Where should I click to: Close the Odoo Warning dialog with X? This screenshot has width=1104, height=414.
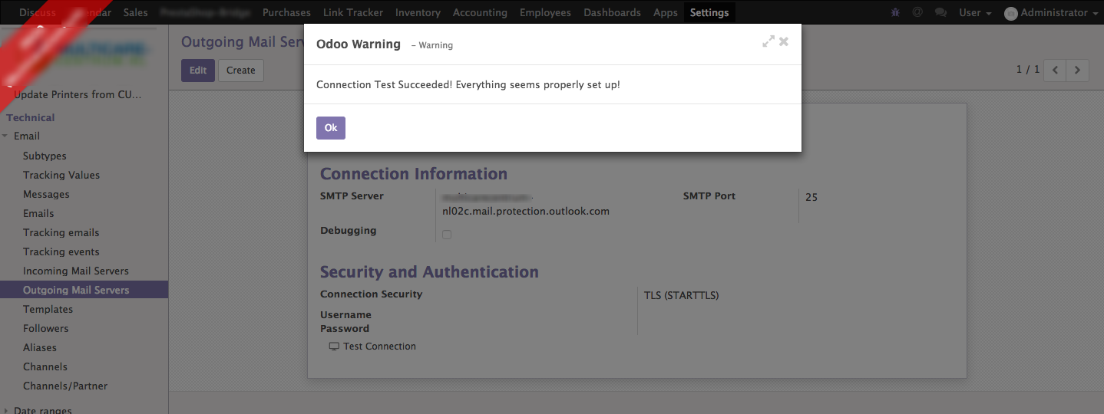[784, 41]
